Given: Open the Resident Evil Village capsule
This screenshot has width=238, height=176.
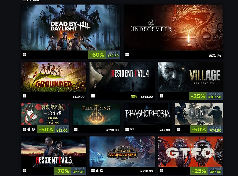Looking at the screenshot, I should tap(190, 77).
